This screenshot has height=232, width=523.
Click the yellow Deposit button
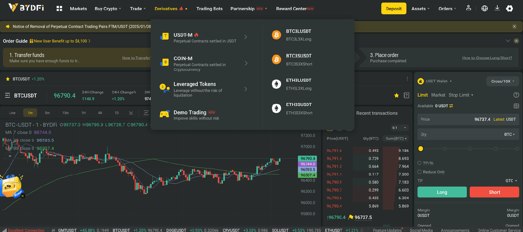[x=393, y=9]
